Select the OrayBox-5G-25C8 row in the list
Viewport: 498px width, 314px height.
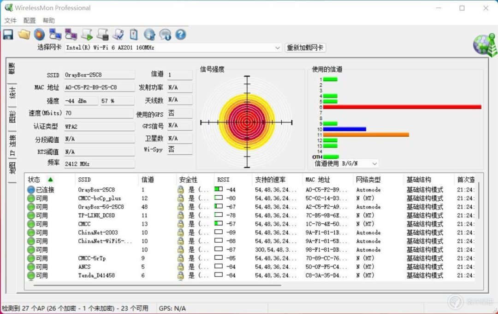pyautogui.click(x=251, y=207)
